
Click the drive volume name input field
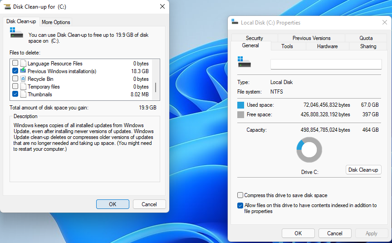(x=326, y=64)
